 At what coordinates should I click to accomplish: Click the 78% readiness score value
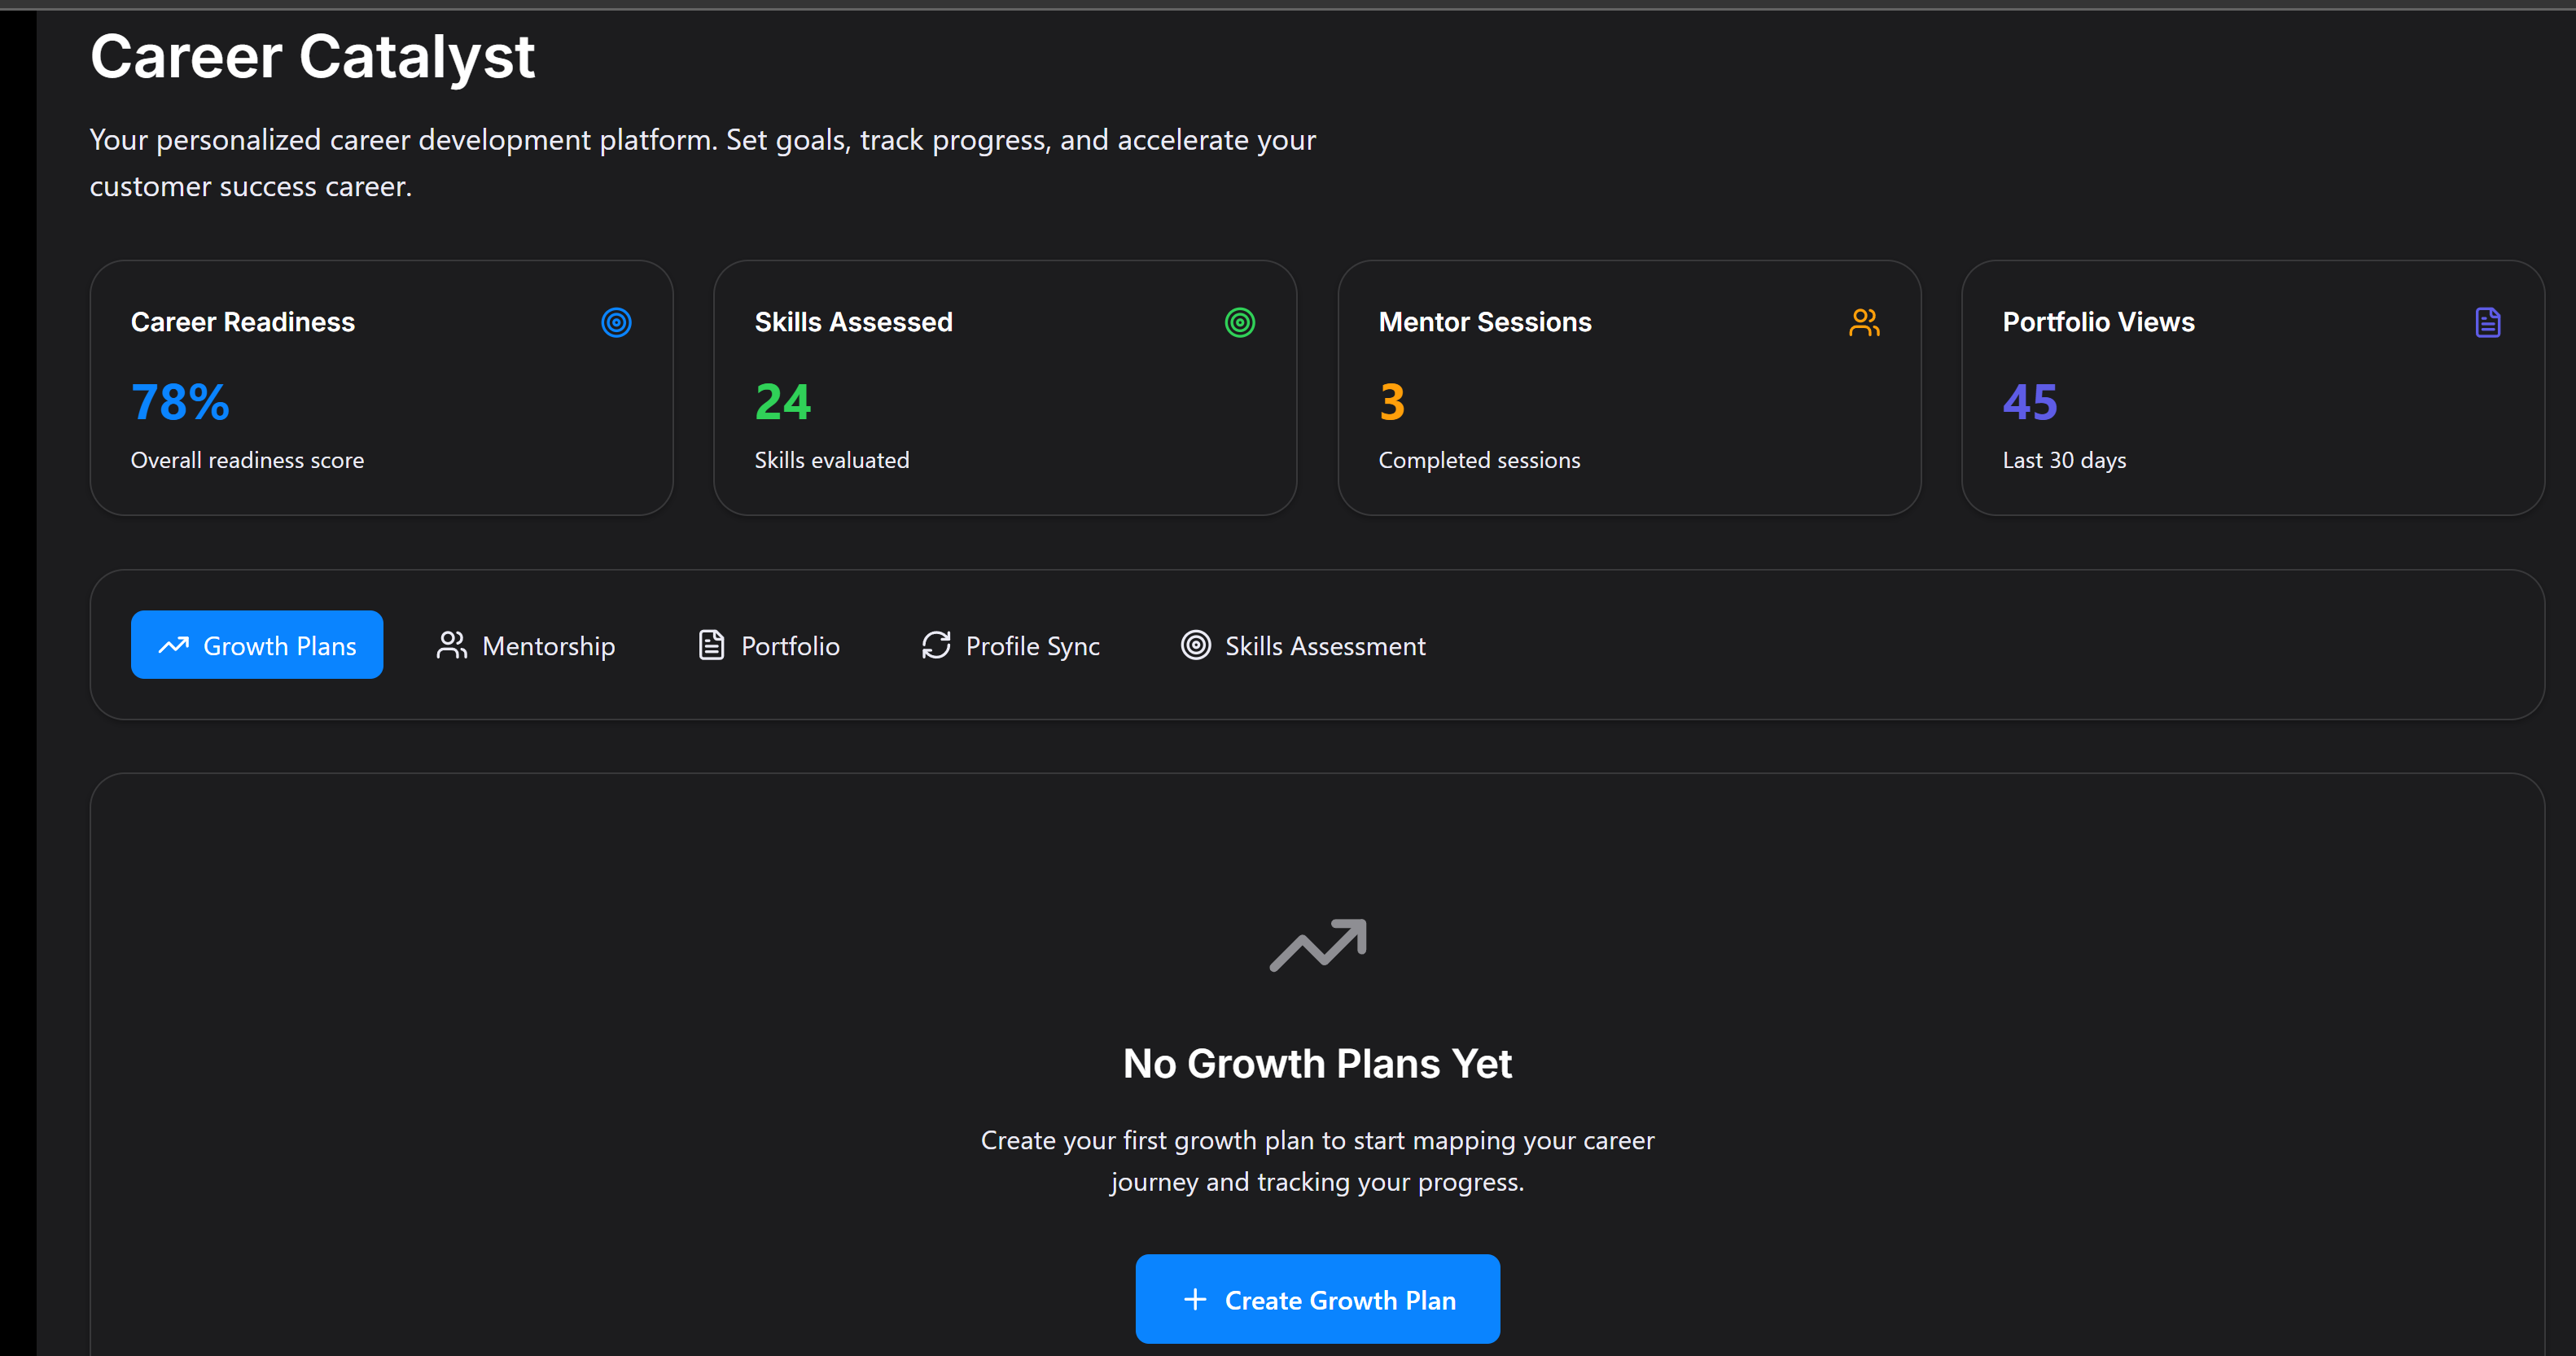point(180,402)
